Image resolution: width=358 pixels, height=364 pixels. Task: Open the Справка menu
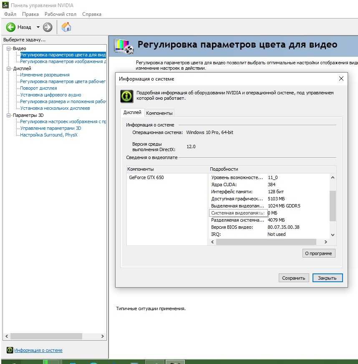pos(92,14)
